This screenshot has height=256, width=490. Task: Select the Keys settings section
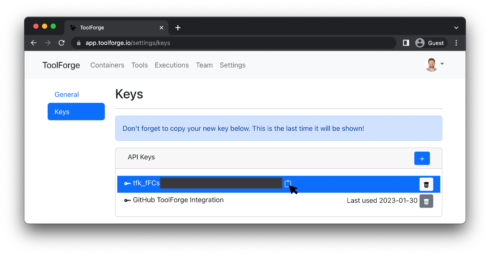[76, 112]
